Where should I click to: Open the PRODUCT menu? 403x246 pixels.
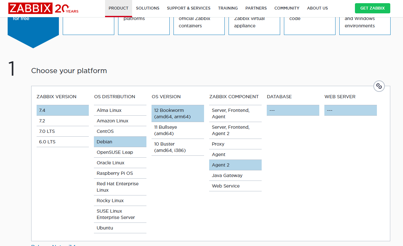118,8
